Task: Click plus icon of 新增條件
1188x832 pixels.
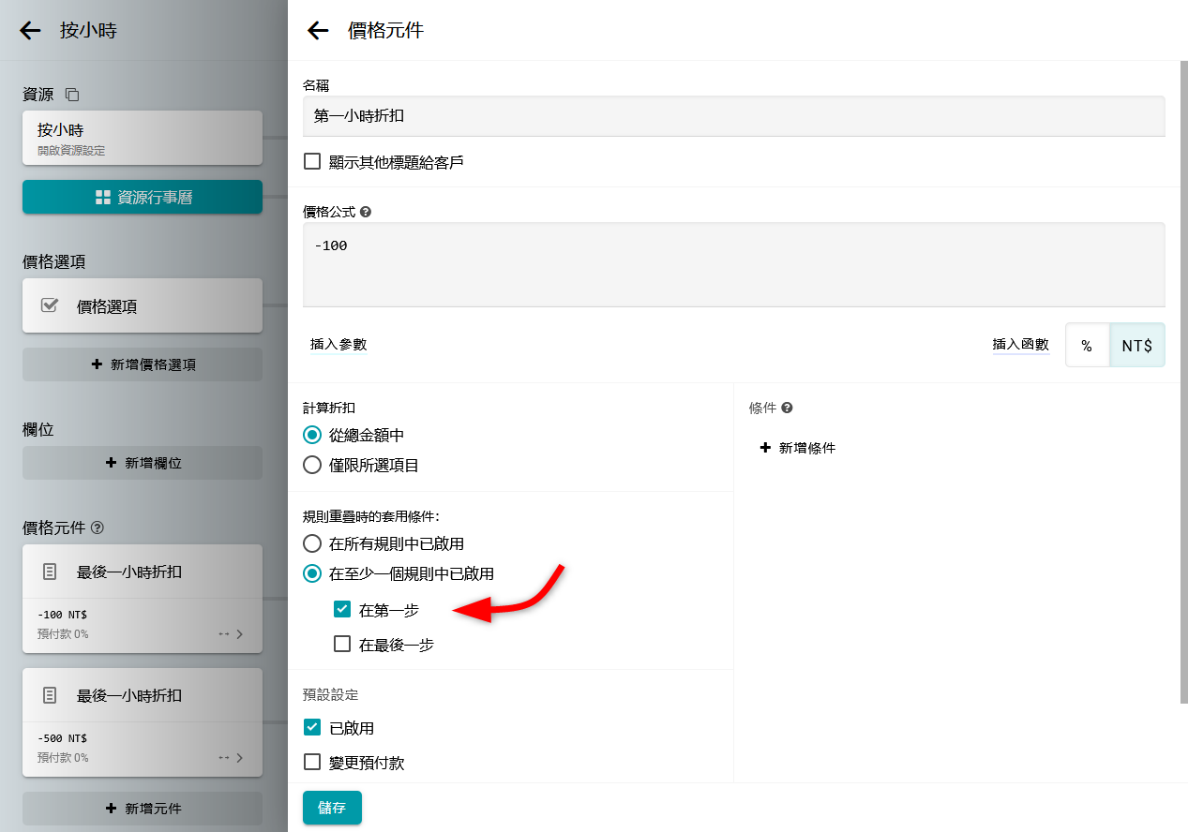Action: (765, 448)
